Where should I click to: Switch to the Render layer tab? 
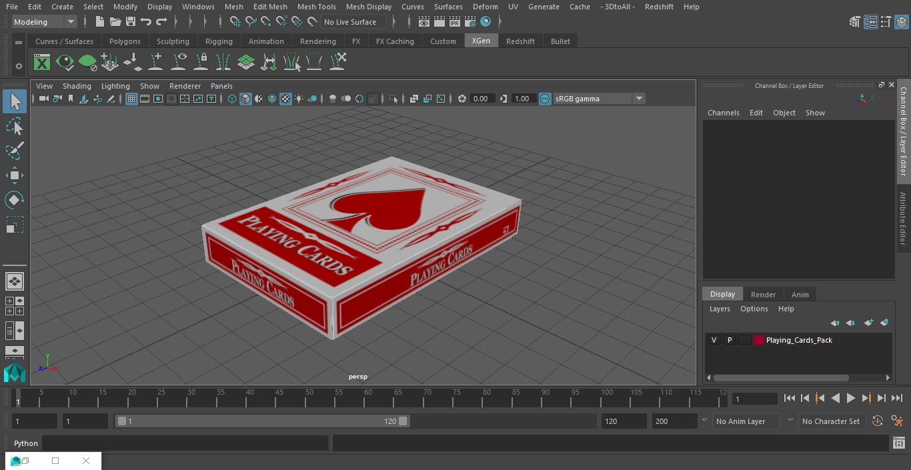(763, 295)
